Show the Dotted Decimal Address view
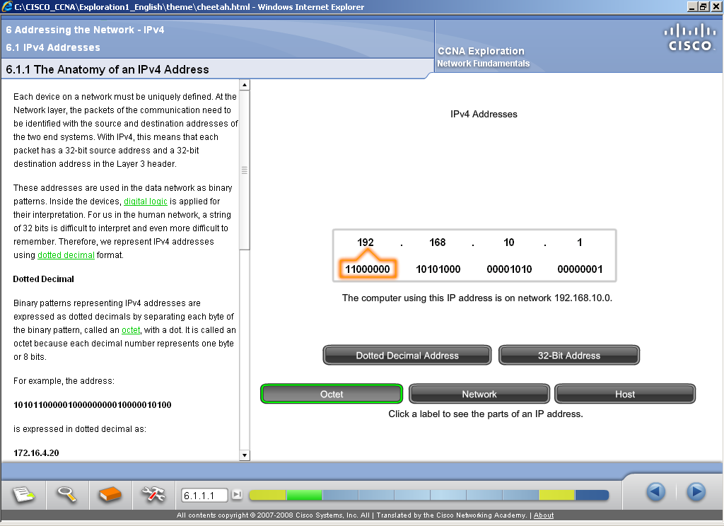724x526 pixels. [407, 355]
